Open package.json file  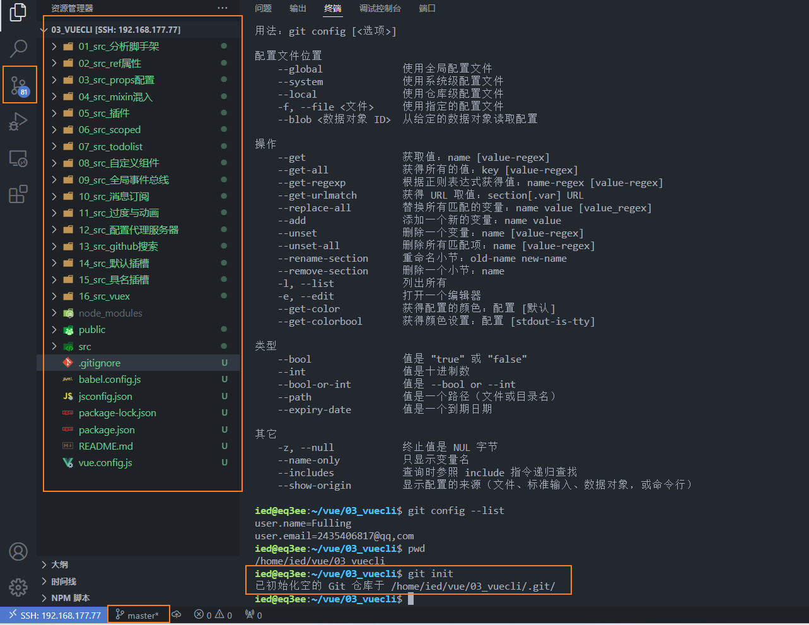138,429
